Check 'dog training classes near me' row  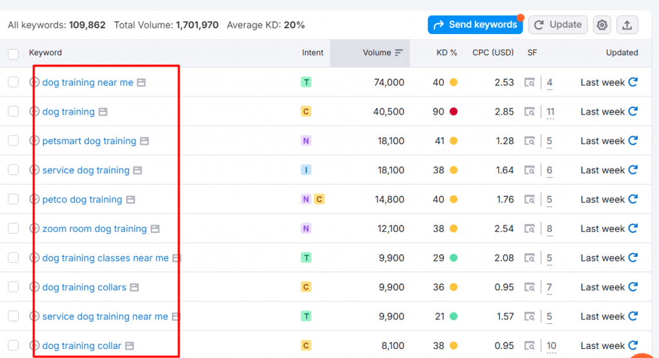click(14, 258)
